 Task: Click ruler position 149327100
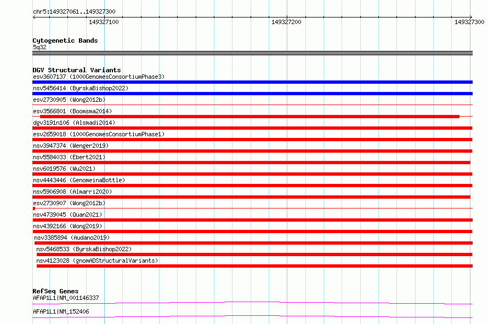pyautogui.click(x=104, y=22)
